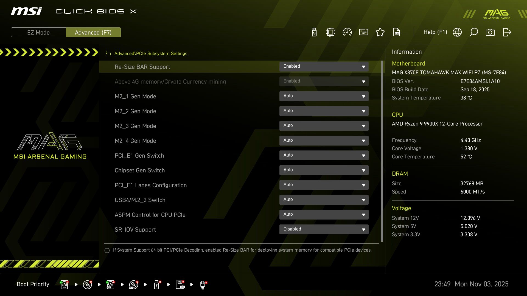Open the Favorites star icon
527x296 pixels.
point(380,32)
